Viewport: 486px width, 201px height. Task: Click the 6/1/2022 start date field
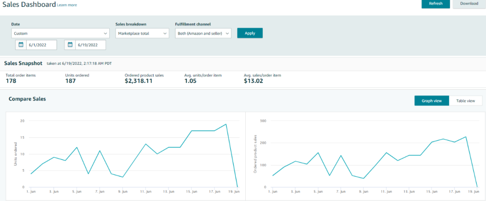click(x=41, y=45)
